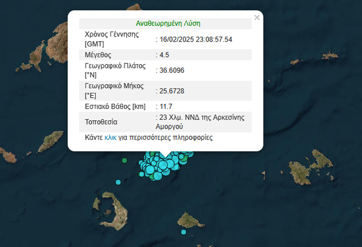
Task: Click the latitude value 36.6096
Action: [x=172, y=70]
